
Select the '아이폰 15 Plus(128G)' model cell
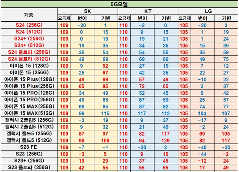pyautogui.click(x=29, y=79)
